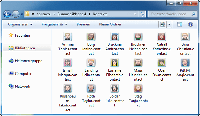Create a folder with Neuer Ordner
The width and height of the screenshot is (200, 116).
110,24
